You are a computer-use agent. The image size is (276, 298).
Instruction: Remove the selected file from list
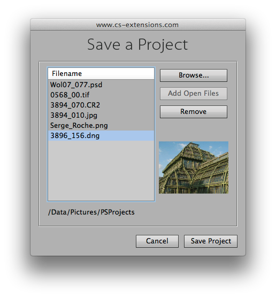click(194, 112)
